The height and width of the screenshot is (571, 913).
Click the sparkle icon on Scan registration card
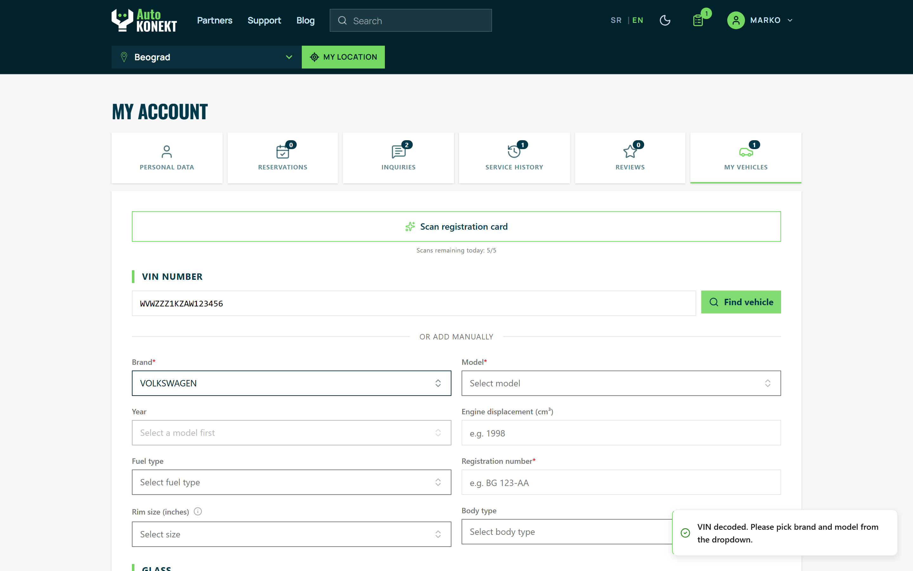[410, 226]
